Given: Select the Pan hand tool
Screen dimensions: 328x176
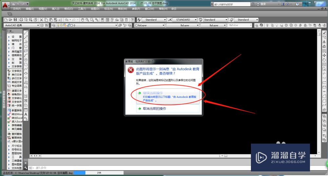Looking at the screenshot, I should (82, 20).
